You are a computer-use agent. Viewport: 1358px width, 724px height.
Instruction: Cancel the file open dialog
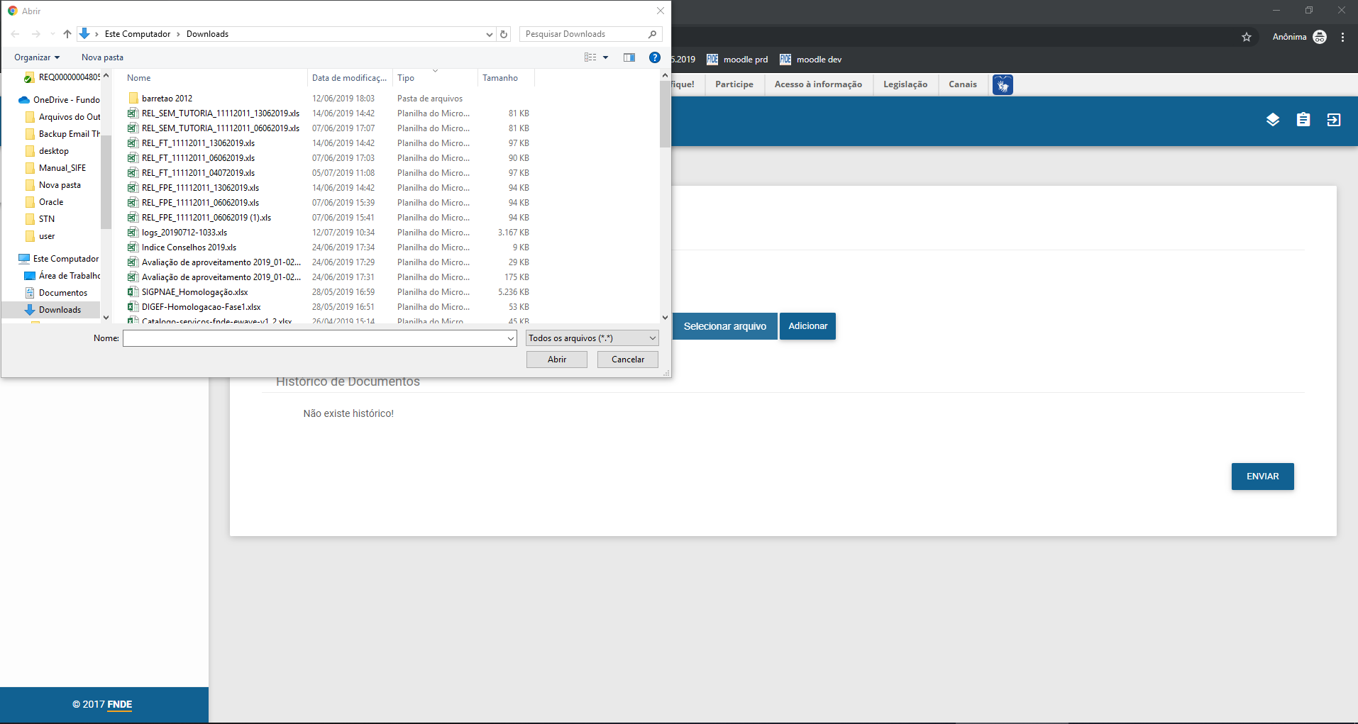(x=628, y=360)
